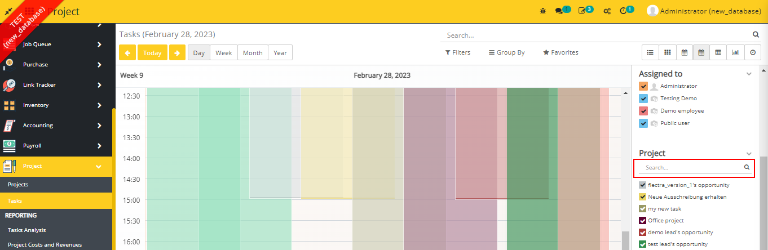The width and height of the screenshot is (768, 250).
Task: Open the Group By dropdown
Action: pos(507,52)
